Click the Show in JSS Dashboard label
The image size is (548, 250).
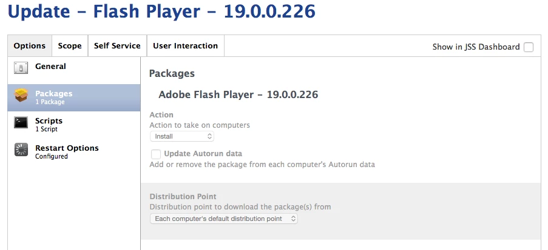pyautogui.click(x=476, y=47)
